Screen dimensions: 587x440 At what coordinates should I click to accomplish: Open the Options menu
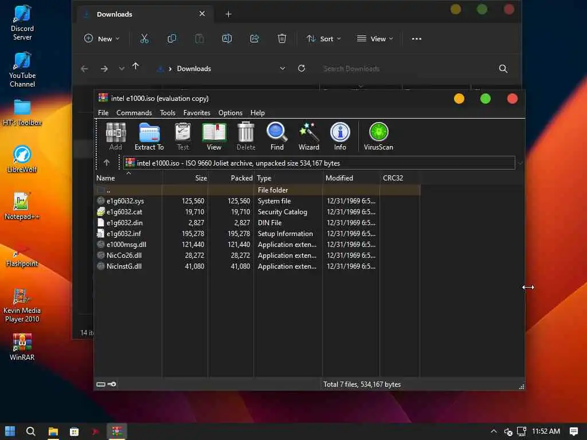230,113
